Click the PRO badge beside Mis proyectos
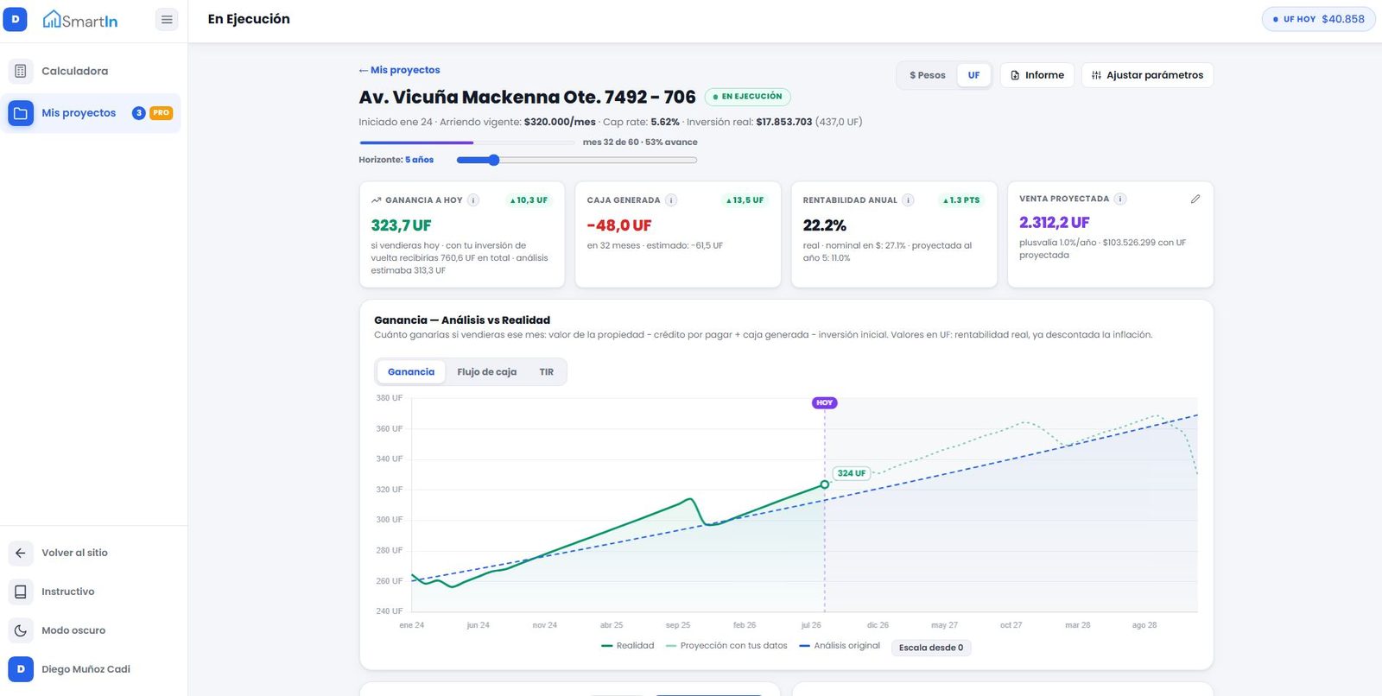 161,113
